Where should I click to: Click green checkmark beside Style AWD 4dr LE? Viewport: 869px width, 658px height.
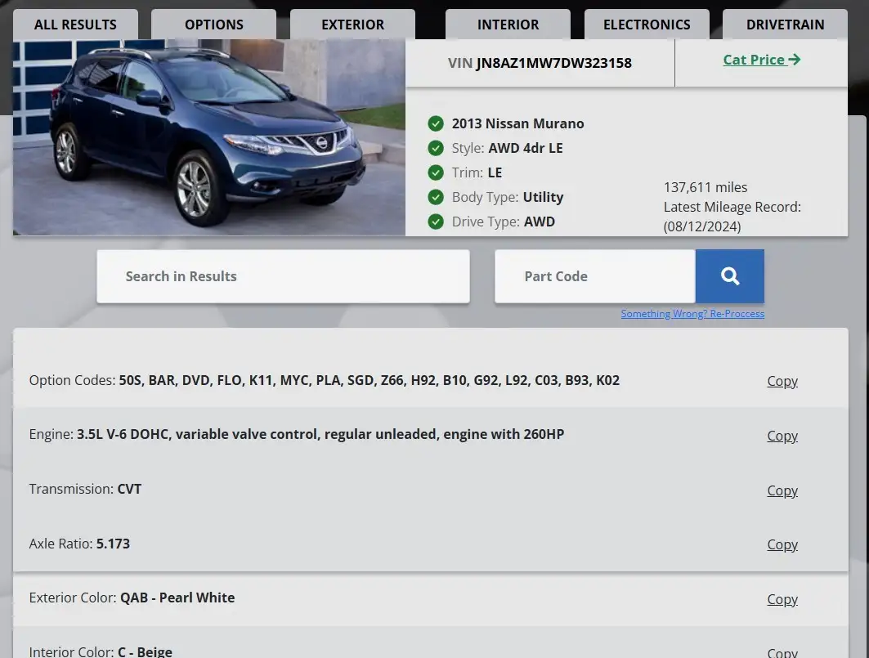pos(436,148)
